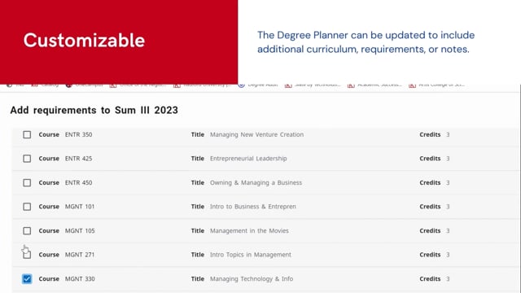Screen dimensions: 521x293
Task: Click the Add requirements to Sum III 2023 heading
Action: (94, 111)
